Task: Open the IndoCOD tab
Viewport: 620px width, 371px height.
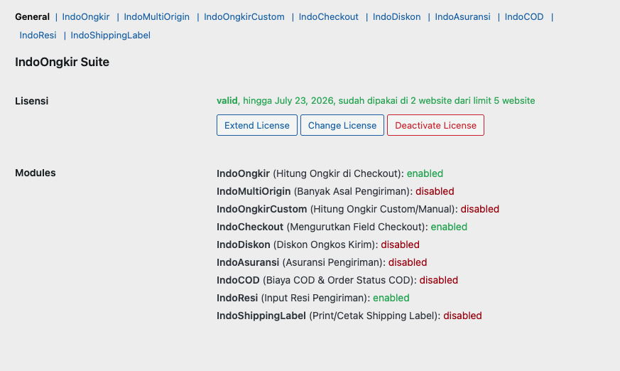Action: point(524,16)
